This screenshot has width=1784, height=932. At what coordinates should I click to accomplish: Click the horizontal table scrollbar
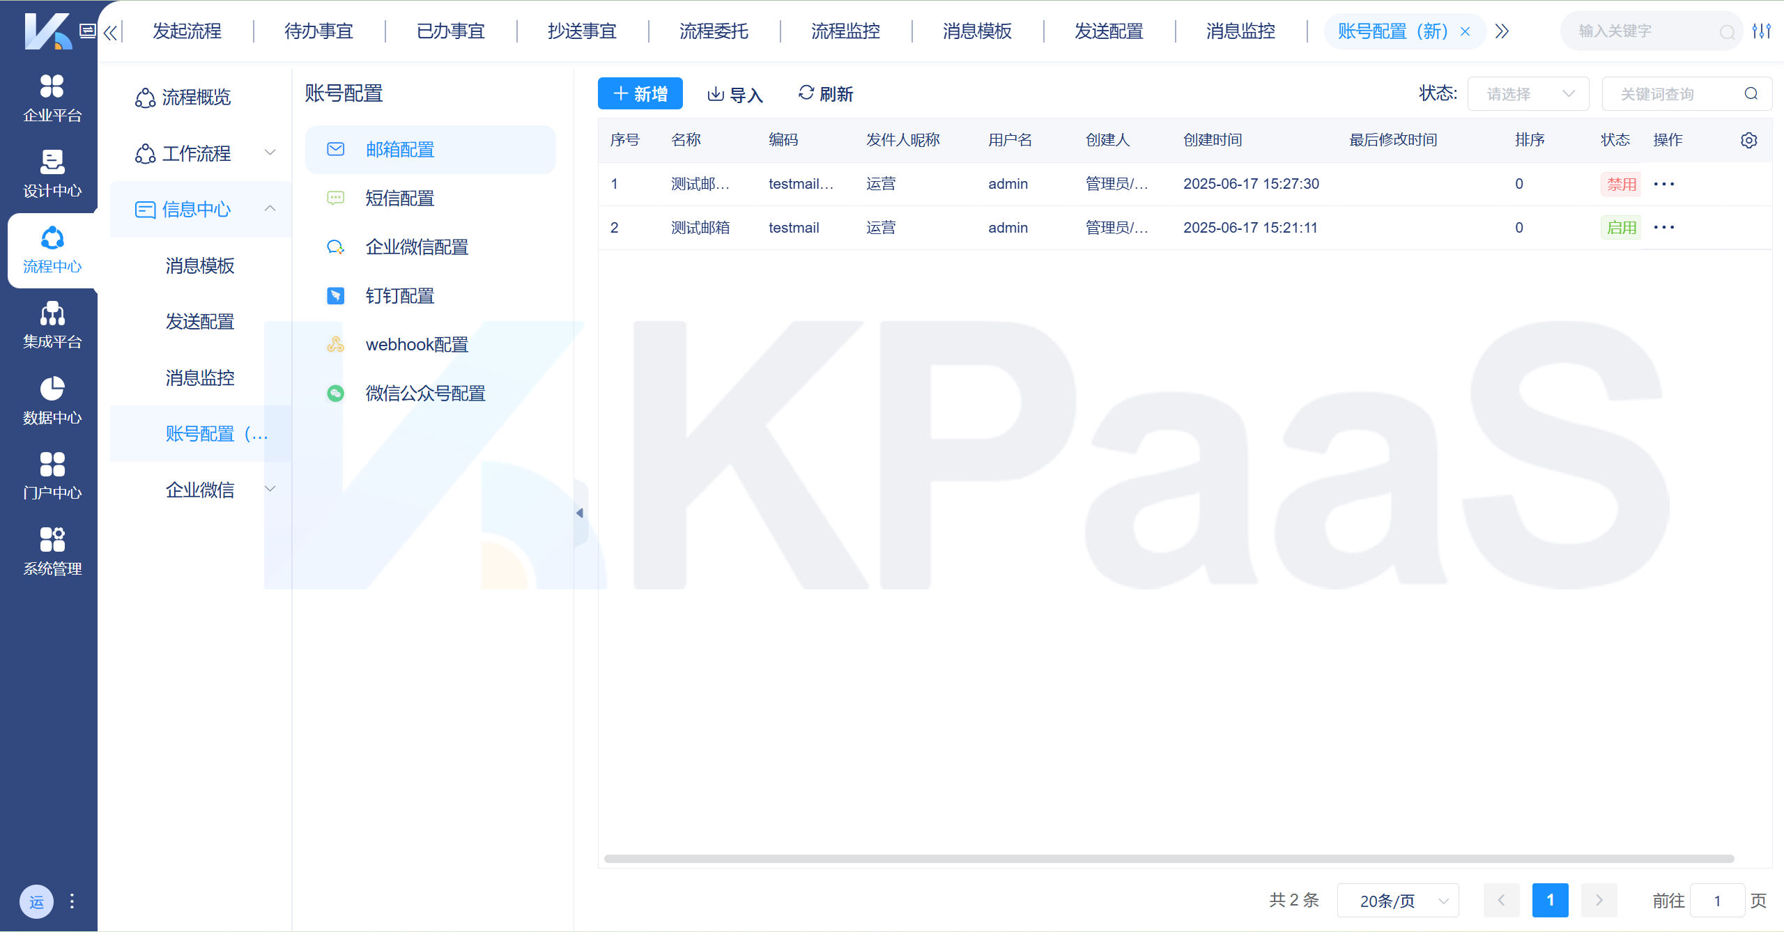click(x=1169, y=859)
